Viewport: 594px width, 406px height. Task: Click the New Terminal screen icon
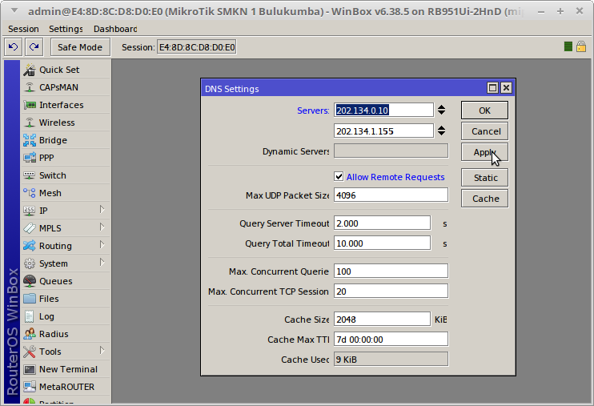point(29,369)
